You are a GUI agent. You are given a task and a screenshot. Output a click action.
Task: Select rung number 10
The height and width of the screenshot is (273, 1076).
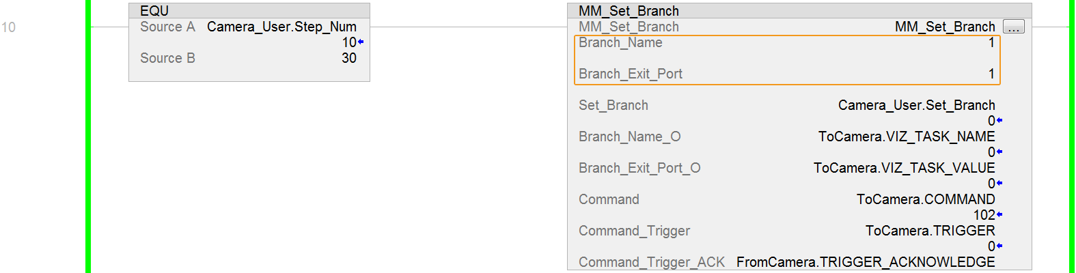[8, 27]
